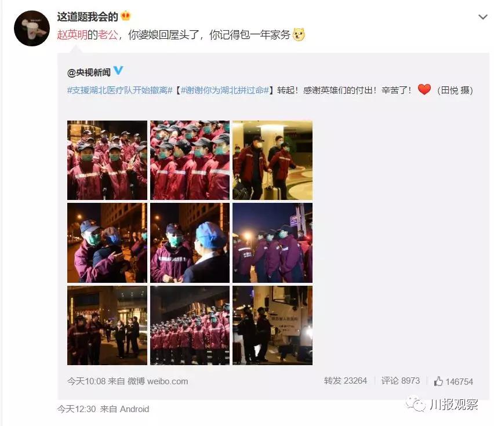
Task: Open the @央视新闻 account link
Action: coord(89,72)
